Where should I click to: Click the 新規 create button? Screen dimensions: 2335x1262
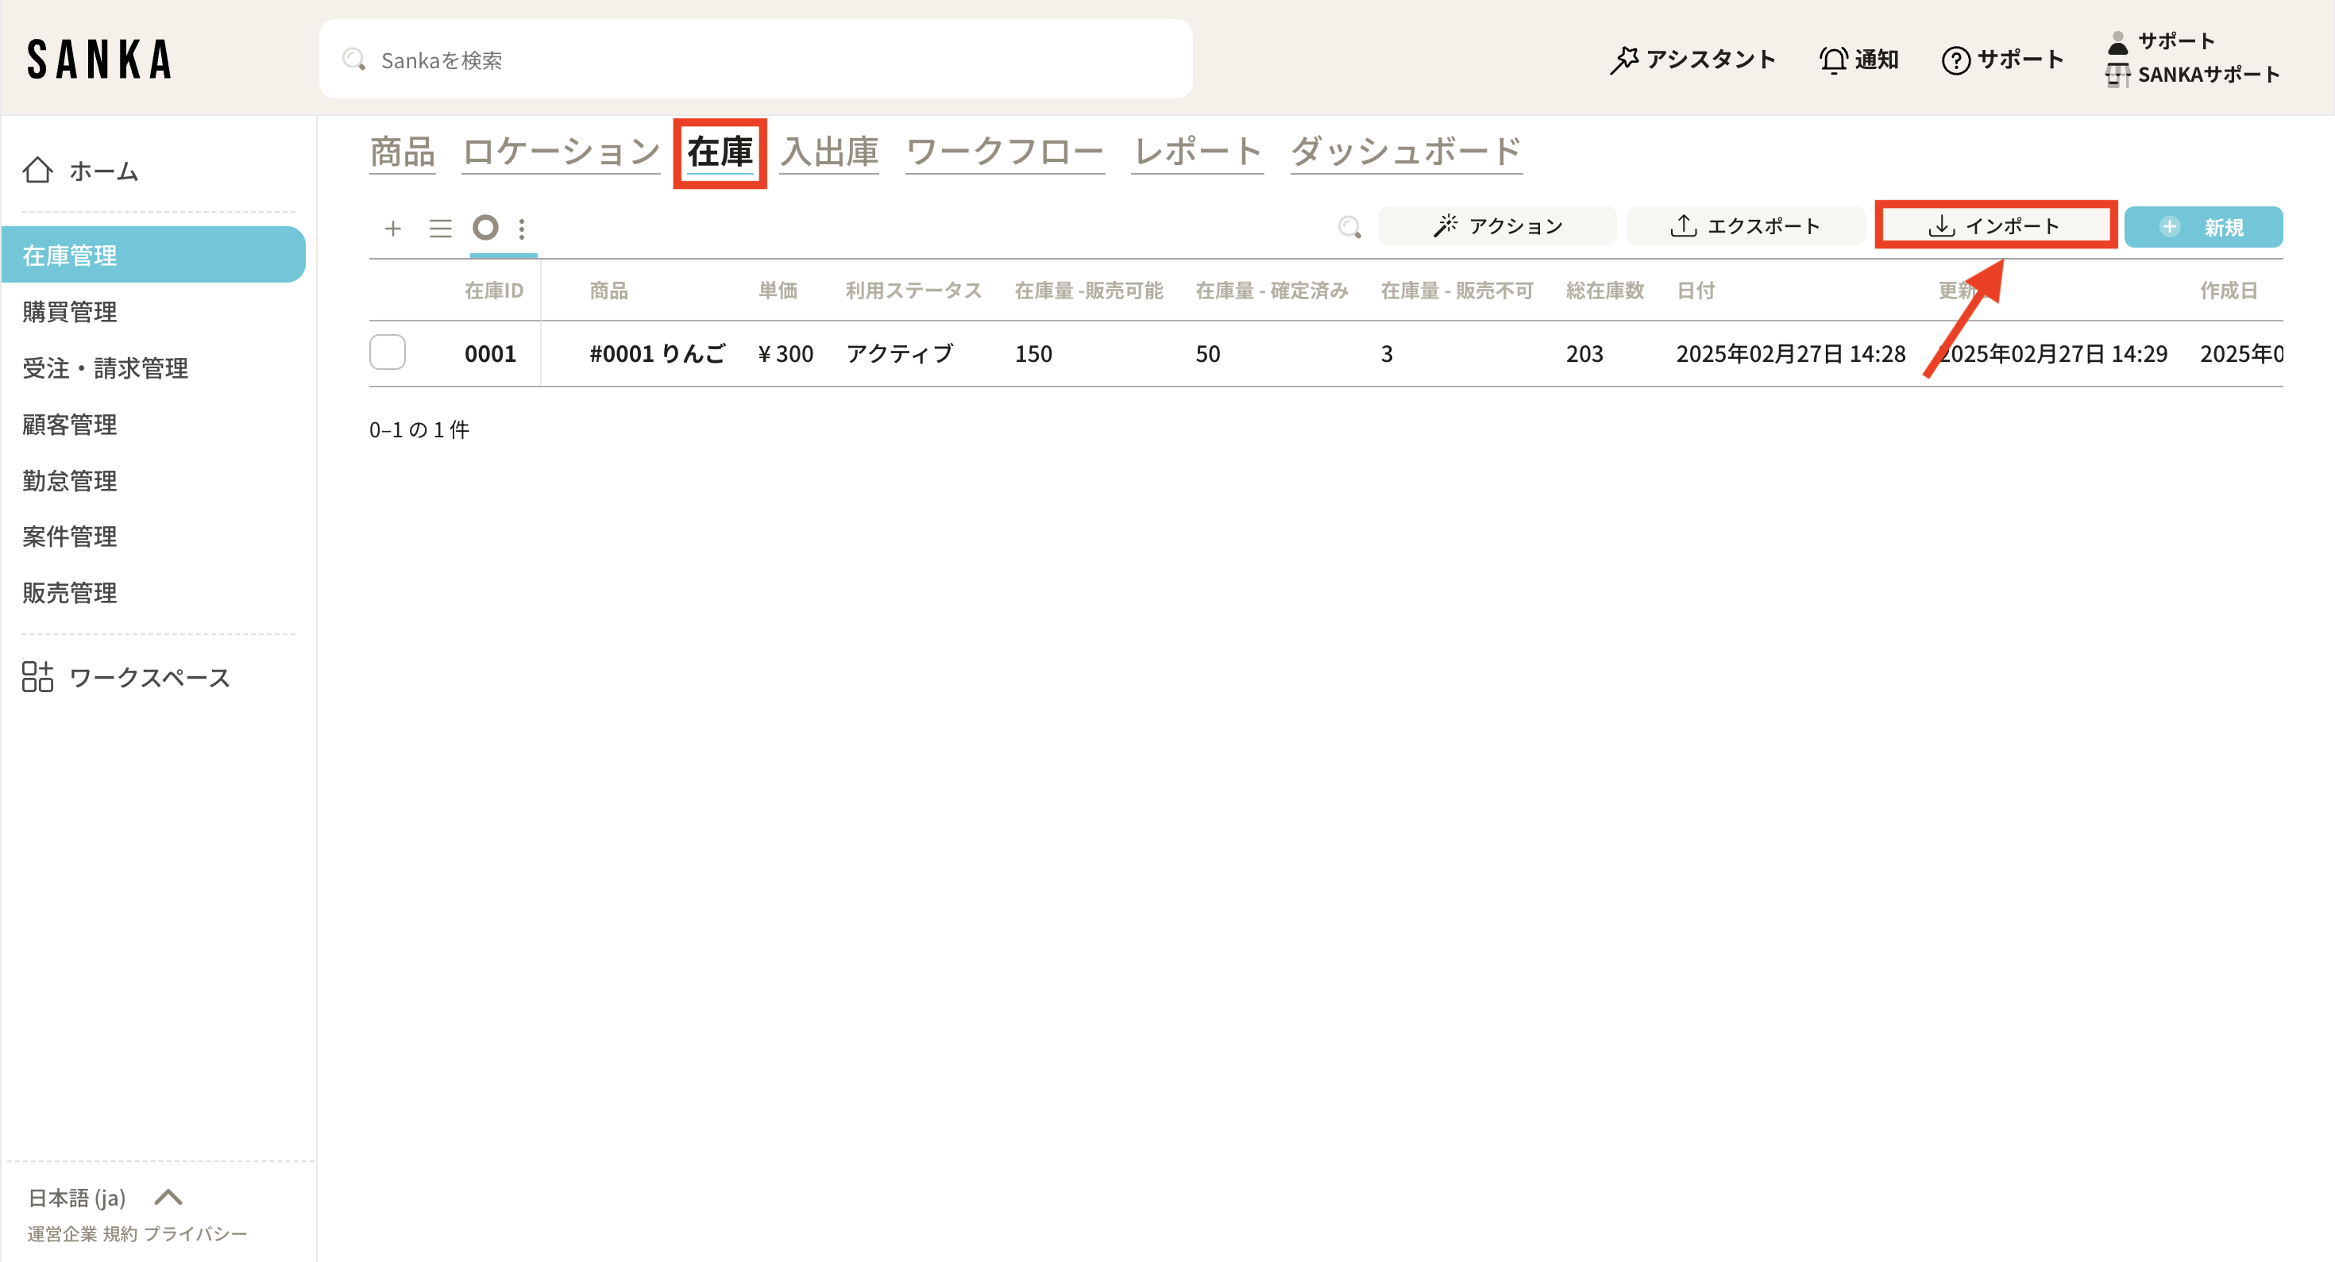click(2202, 227)
